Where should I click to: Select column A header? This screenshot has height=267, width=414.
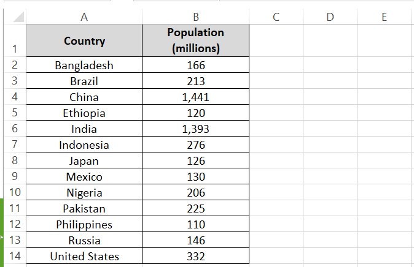point(84,17)
